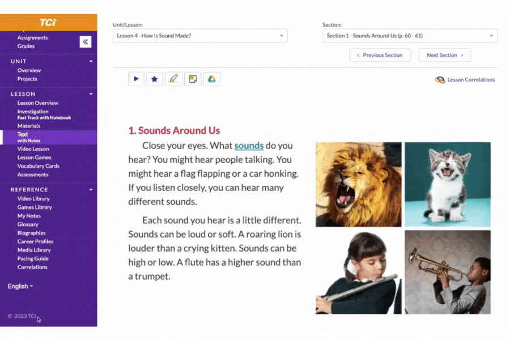Viewport: 510px width, 340px height.
Task: Open Lesson Overview
Action: point(38,103)
